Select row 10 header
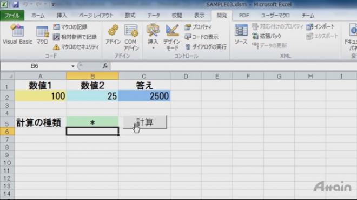The image size is (357, 200). pyautogui.click(x=7, y=163)
